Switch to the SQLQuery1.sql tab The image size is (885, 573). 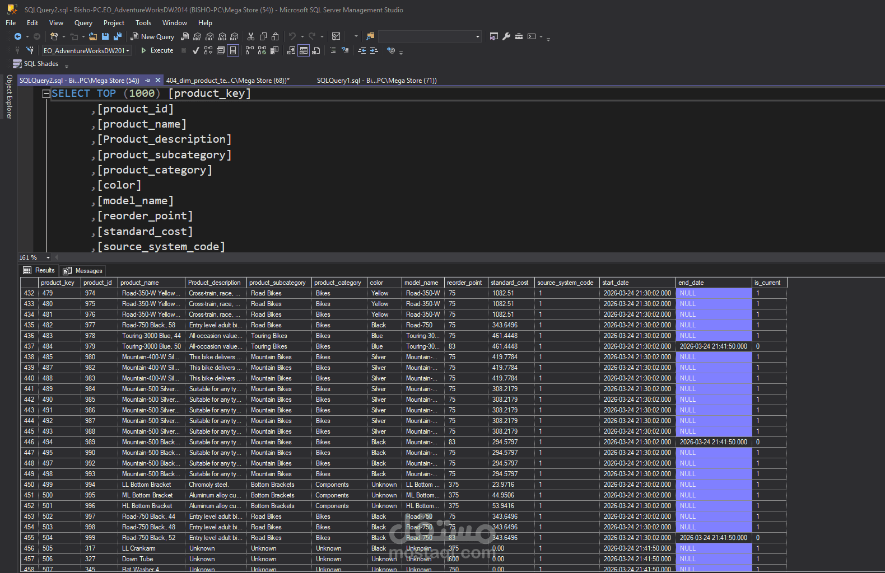377,81
